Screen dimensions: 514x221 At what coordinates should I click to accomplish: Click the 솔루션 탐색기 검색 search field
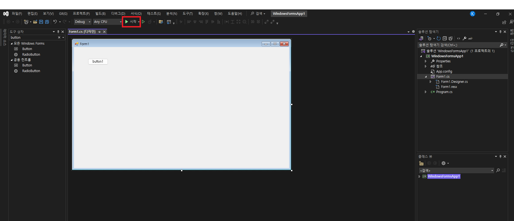coord(458,45)
